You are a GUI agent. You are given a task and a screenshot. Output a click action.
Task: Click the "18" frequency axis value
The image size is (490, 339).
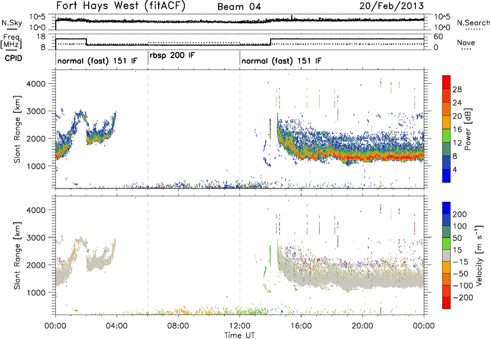click(40, 37)
